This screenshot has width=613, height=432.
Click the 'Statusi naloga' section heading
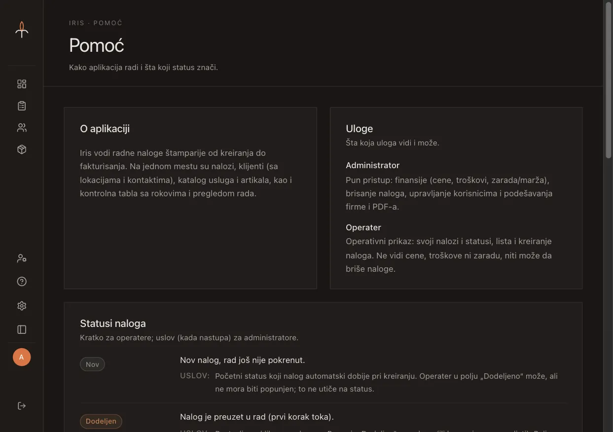click(113, 324)
